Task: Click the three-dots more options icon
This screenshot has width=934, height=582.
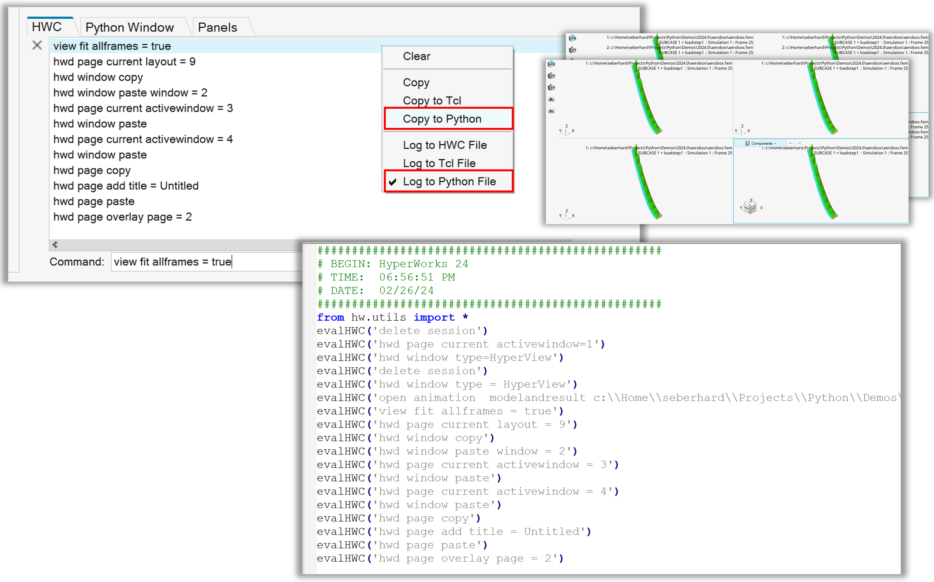Action: coord(790,143)
